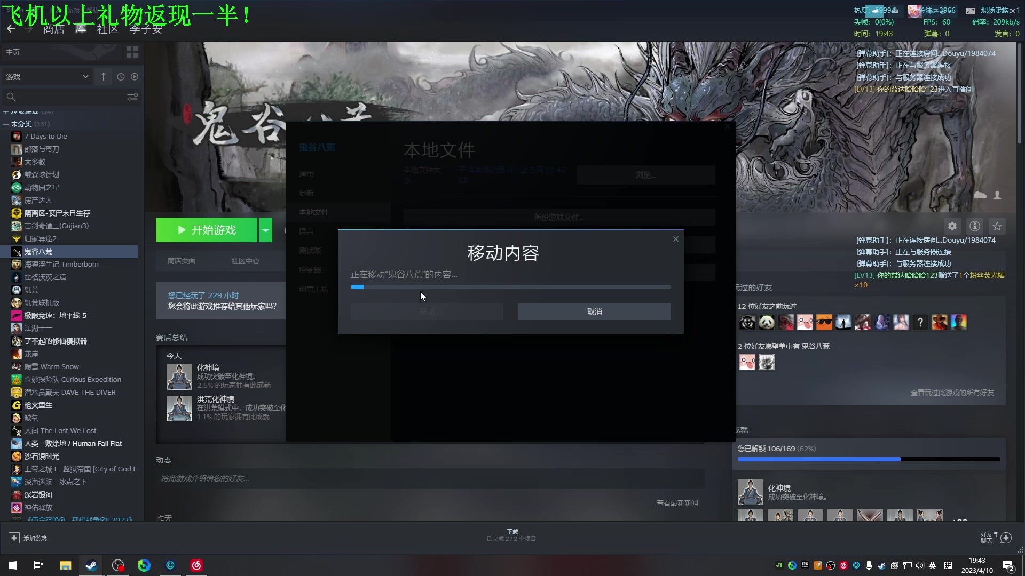Click the question mark friend avatar
Screen dimensions: 1025x576
pos(920,322)
